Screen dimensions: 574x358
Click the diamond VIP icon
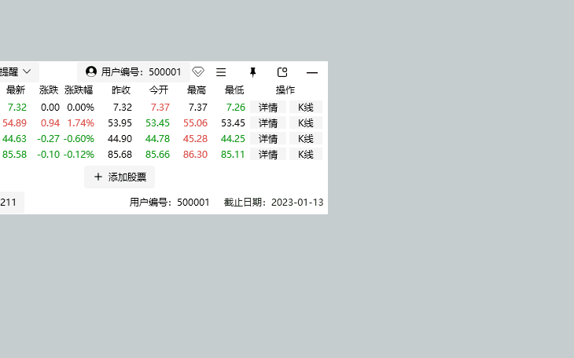click(x=198, y=71)
